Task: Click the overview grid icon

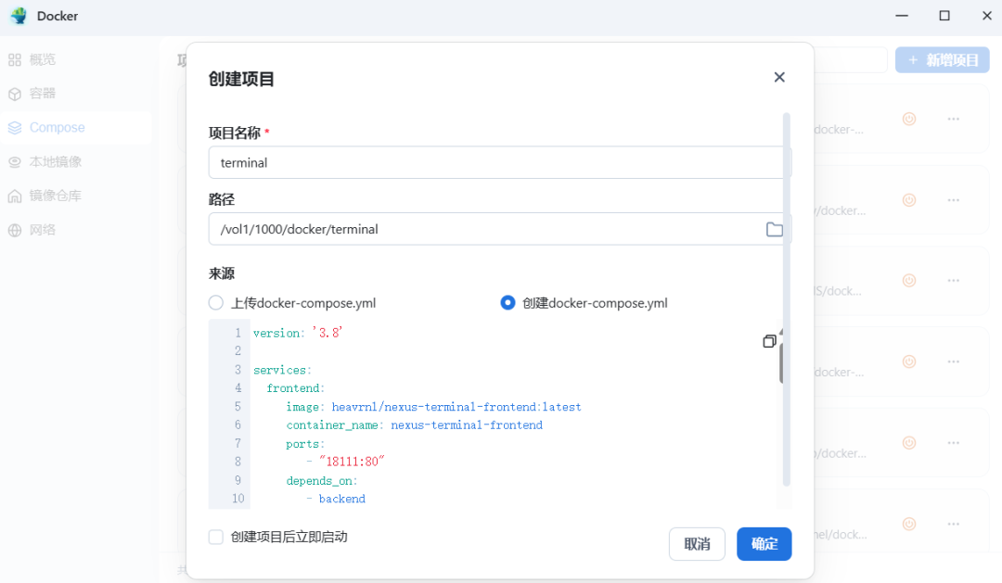Action: (x=14, y=60)
